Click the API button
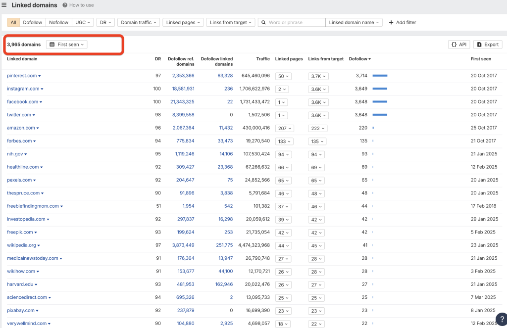The image size is (507, 328). (x=459, y=45)
